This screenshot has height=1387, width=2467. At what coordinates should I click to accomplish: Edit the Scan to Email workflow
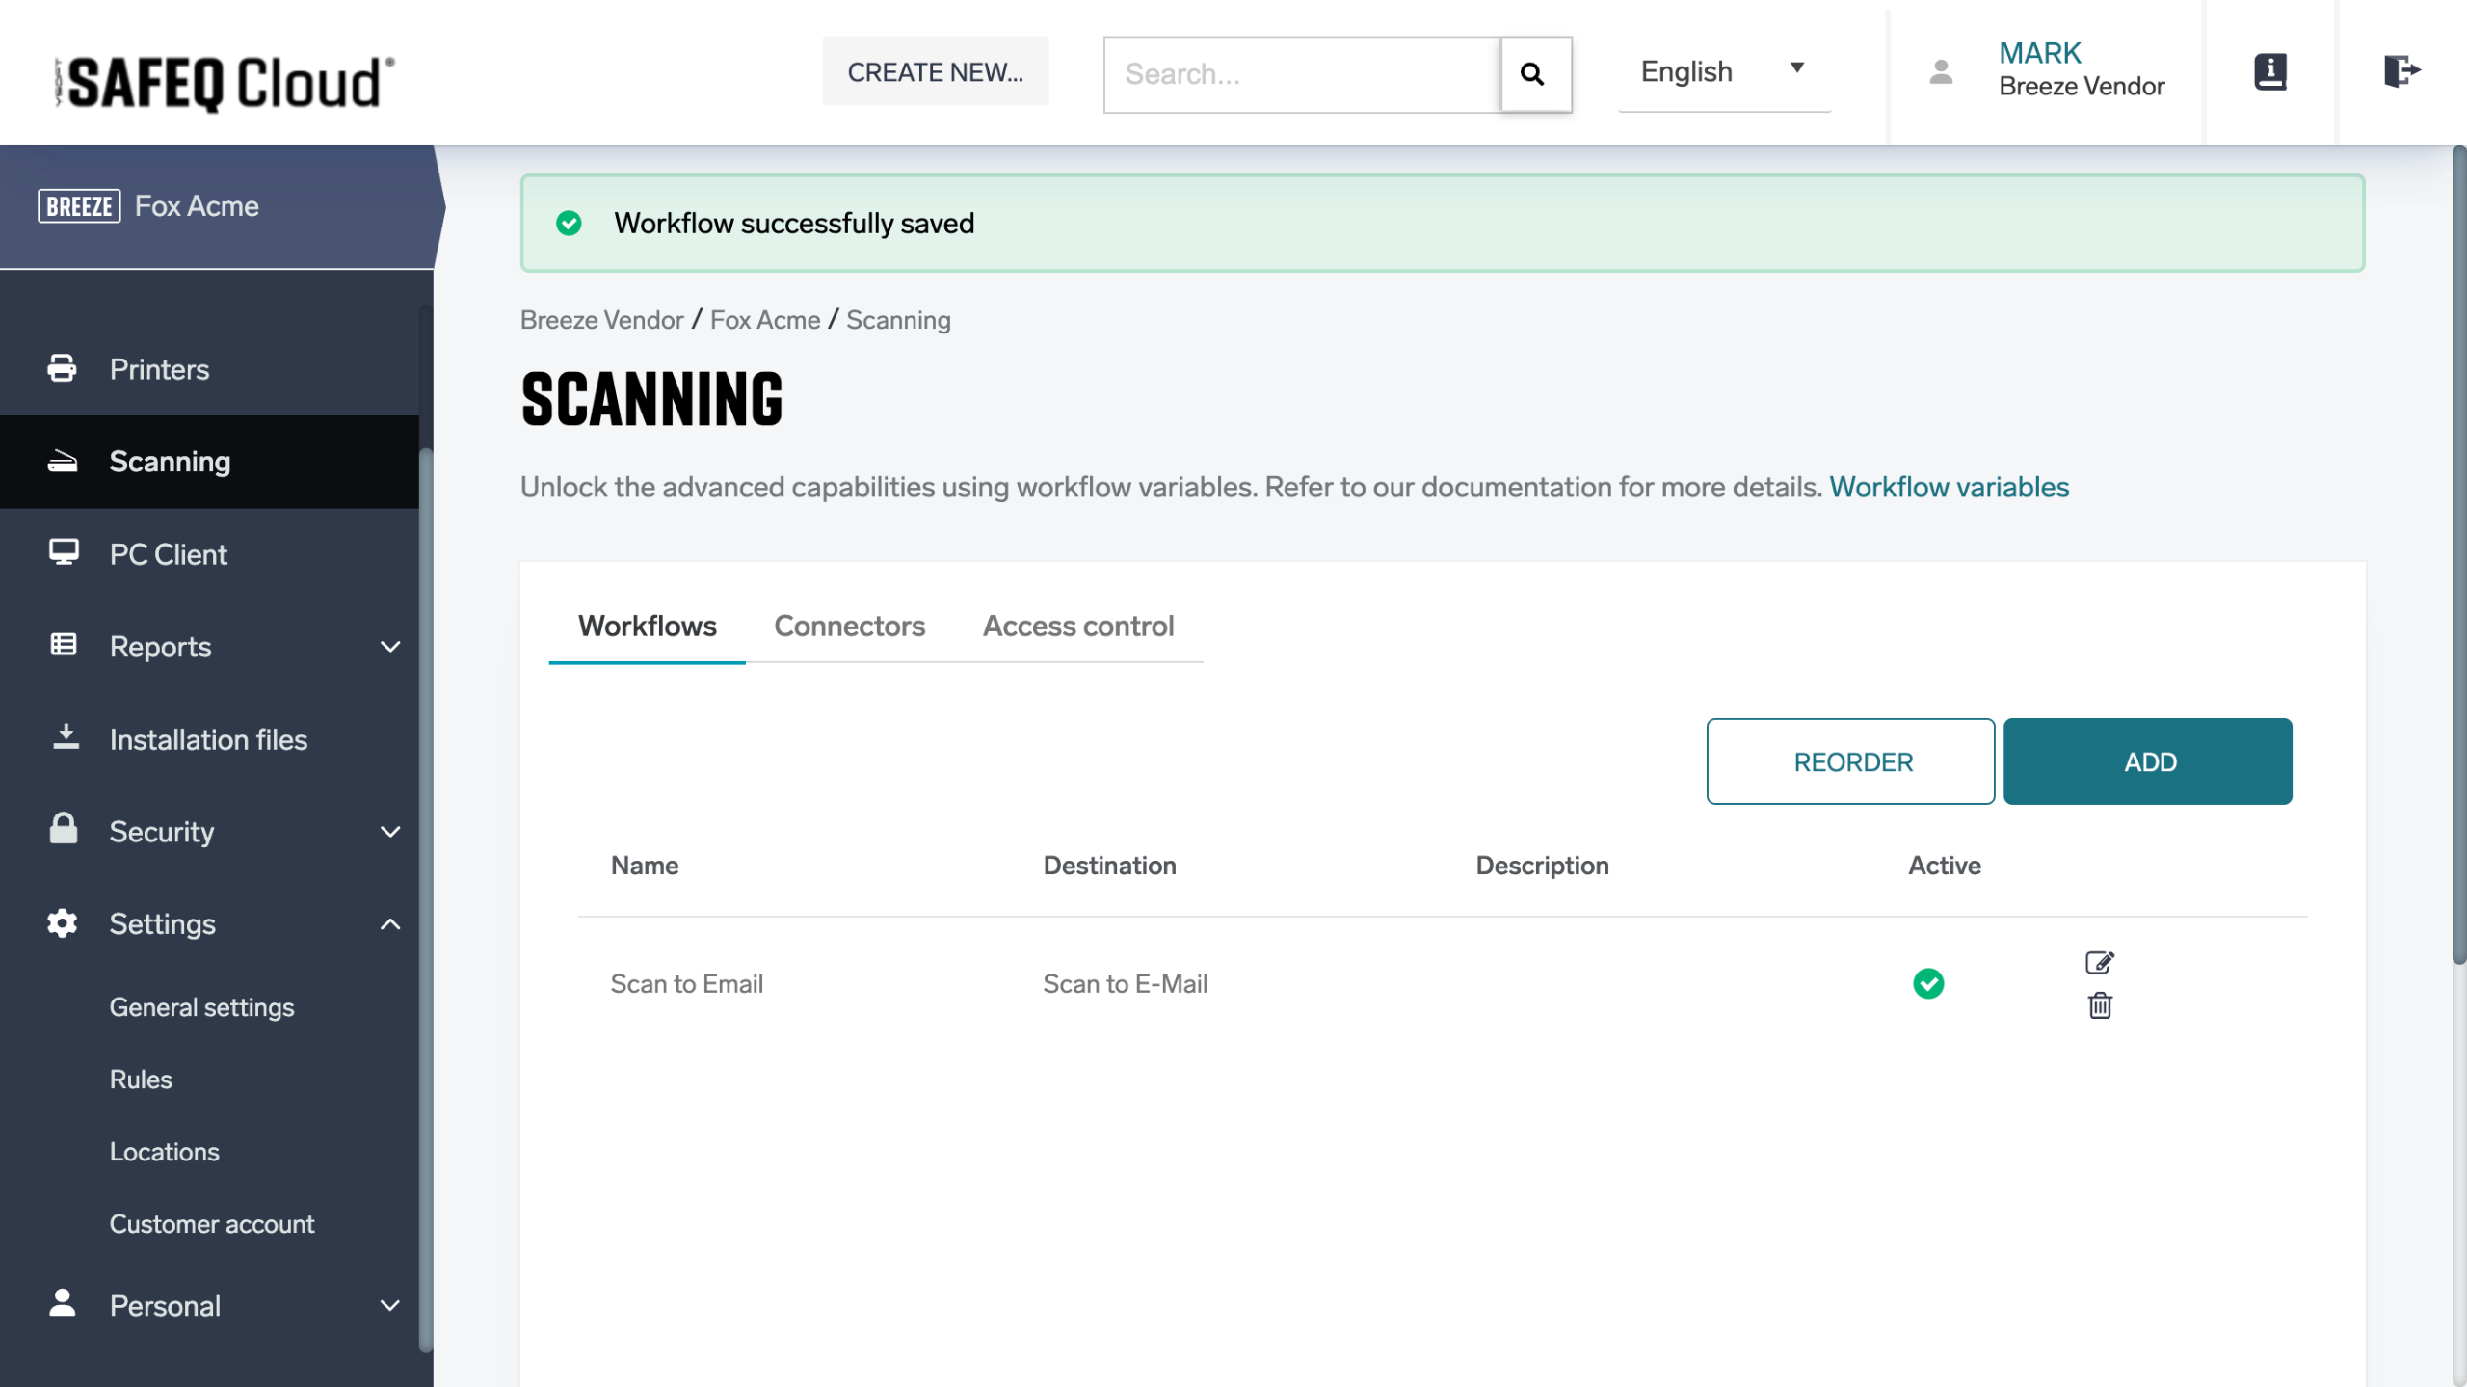tap(2099, 962)
